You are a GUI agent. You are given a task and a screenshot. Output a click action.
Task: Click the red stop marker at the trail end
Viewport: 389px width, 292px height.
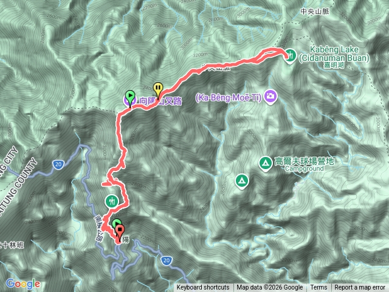point(120,232)
